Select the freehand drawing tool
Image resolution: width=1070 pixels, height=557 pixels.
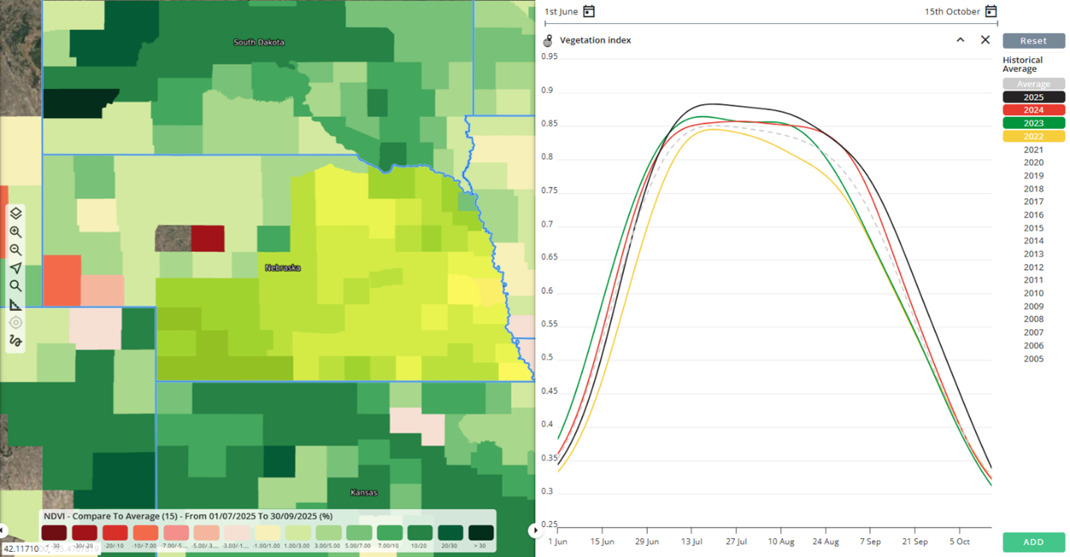(15, 341)
